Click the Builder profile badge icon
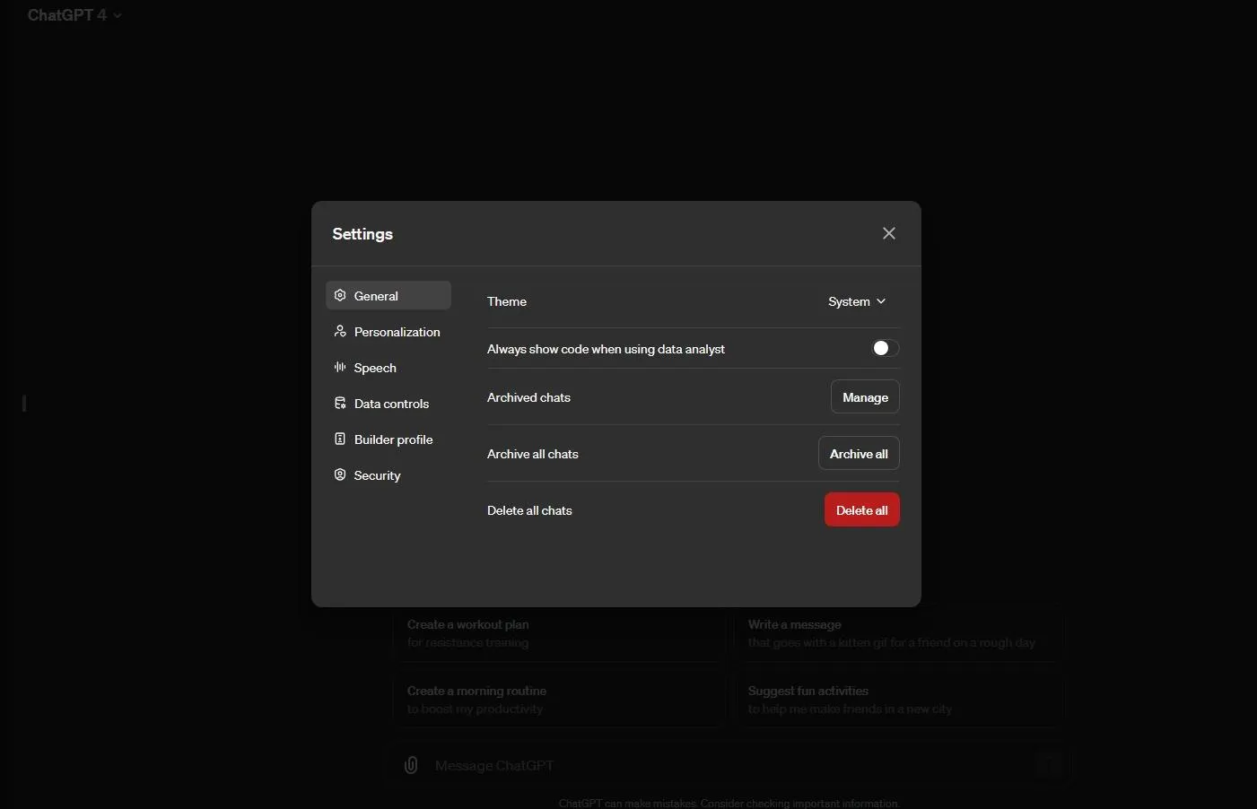The image size is (1257, 809). point(340,439)
